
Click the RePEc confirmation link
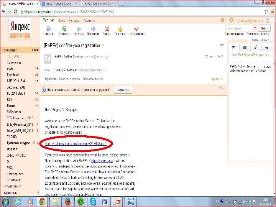pos(76,144)
